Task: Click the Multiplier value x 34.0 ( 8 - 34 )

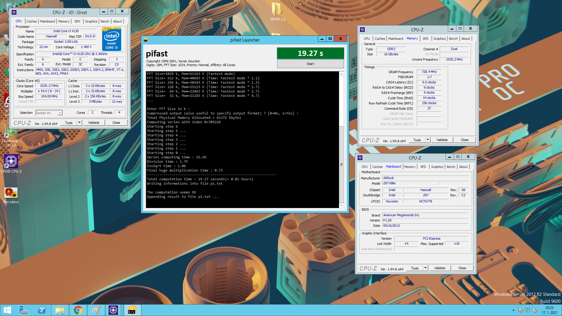Action: (x=49, y=91)
